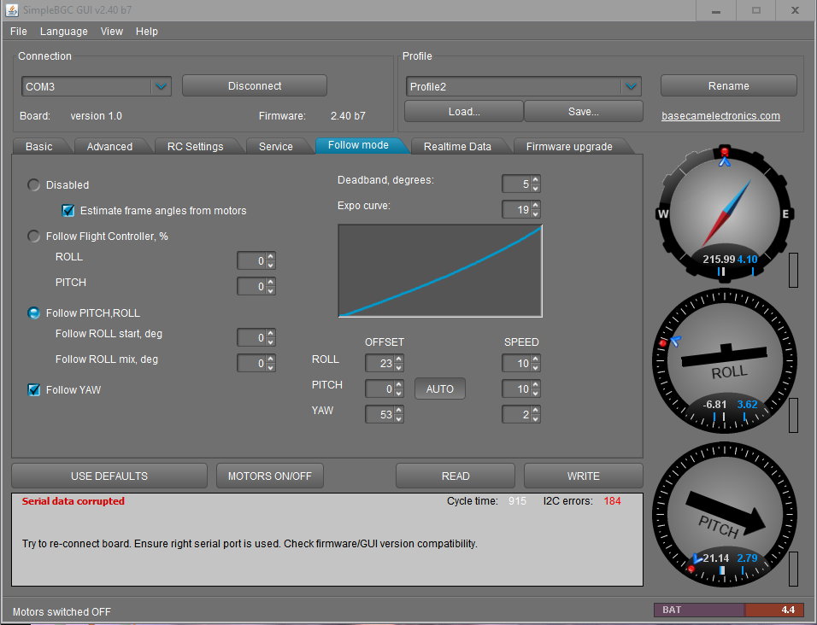Switch to the Realtime Data tab

[x=457, y=146]
